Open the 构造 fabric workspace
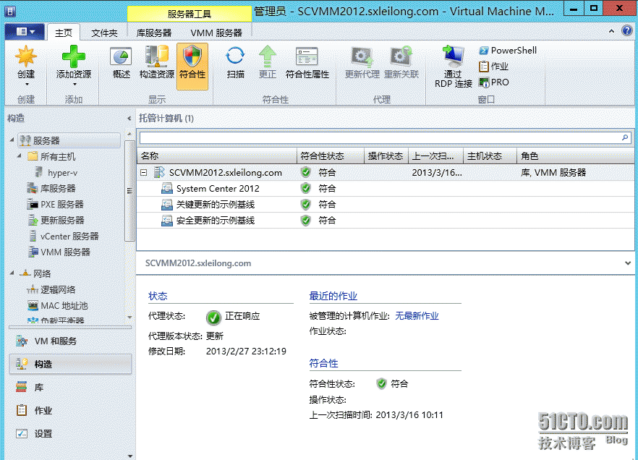This screenshot has height=460, width=638. (70, 364)
